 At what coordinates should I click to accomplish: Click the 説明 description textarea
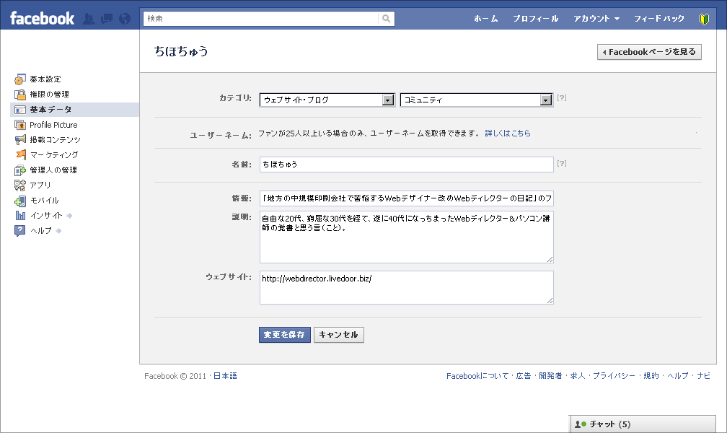(407, 237)
